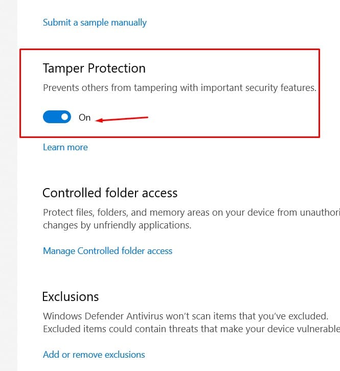The image size is (340, 371).
Task: Click the "Controlled folder access" heading
Action: pyautogui.click(x=110, y=193)
